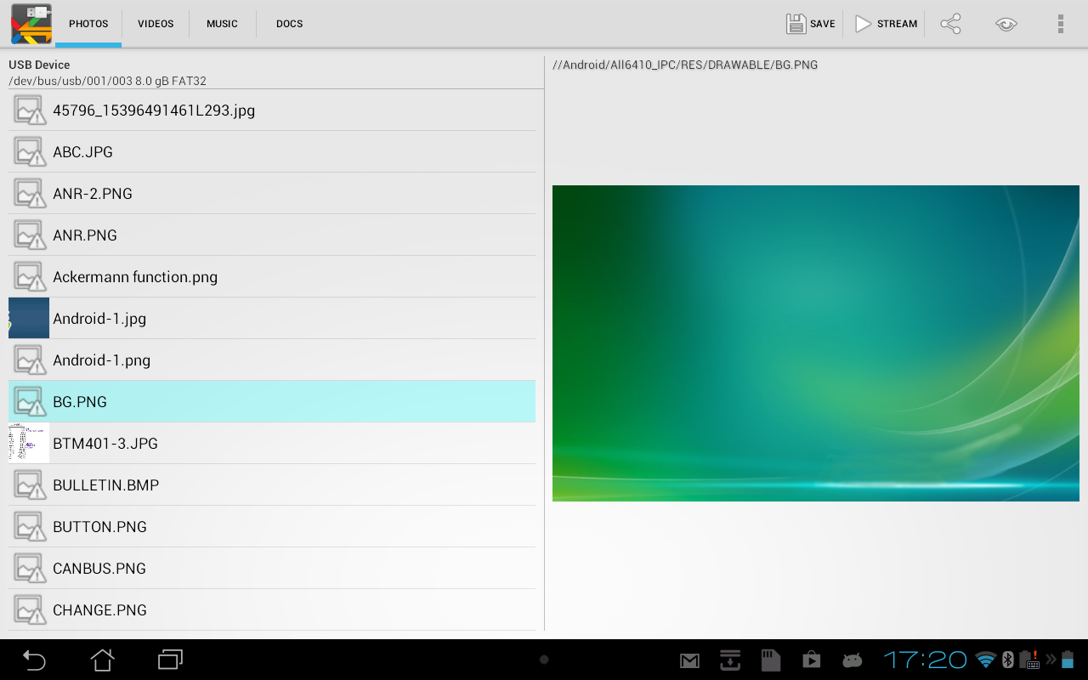Select file 45796_15396491461L293.jpg
1088x680 pixels.
272,110
